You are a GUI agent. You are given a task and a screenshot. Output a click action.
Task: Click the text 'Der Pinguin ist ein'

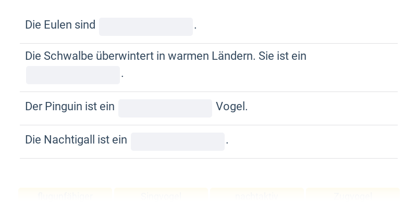70,107
